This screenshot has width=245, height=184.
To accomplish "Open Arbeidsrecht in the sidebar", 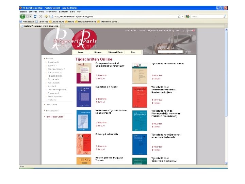I will pyautogui.click(x=53, y=62).
